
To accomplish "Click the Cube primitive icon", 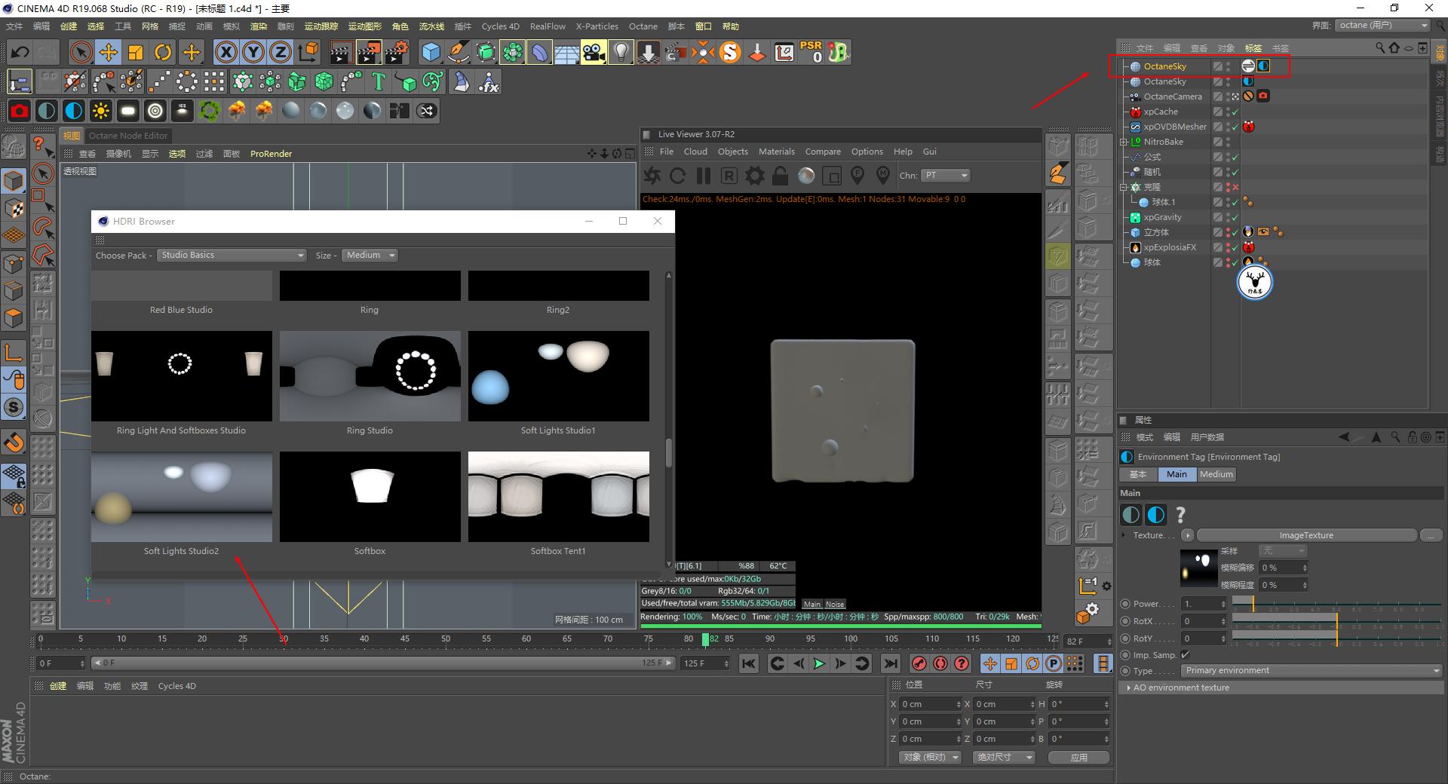I will click(x=431, y=52).
